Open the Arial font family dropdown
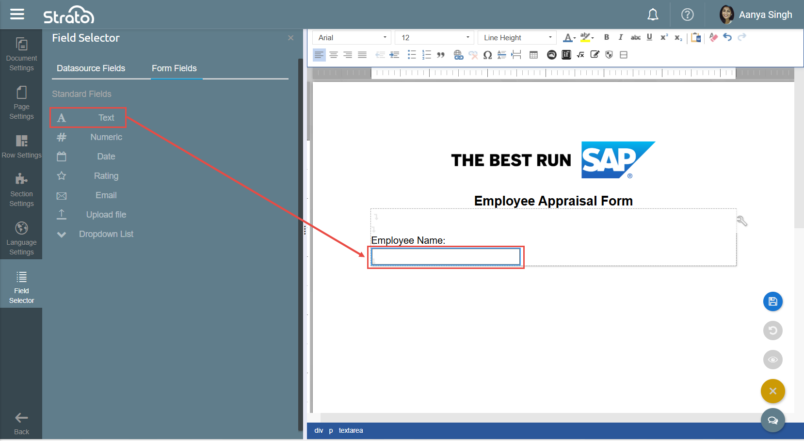 (x=352, y=38)
